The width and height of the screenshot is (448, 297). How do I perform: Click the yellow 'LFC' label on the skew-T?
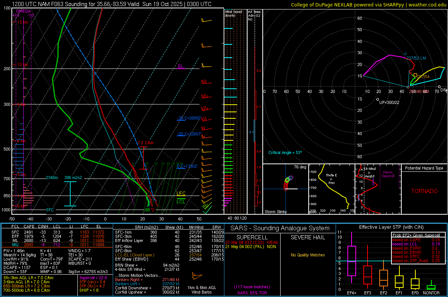181,193
